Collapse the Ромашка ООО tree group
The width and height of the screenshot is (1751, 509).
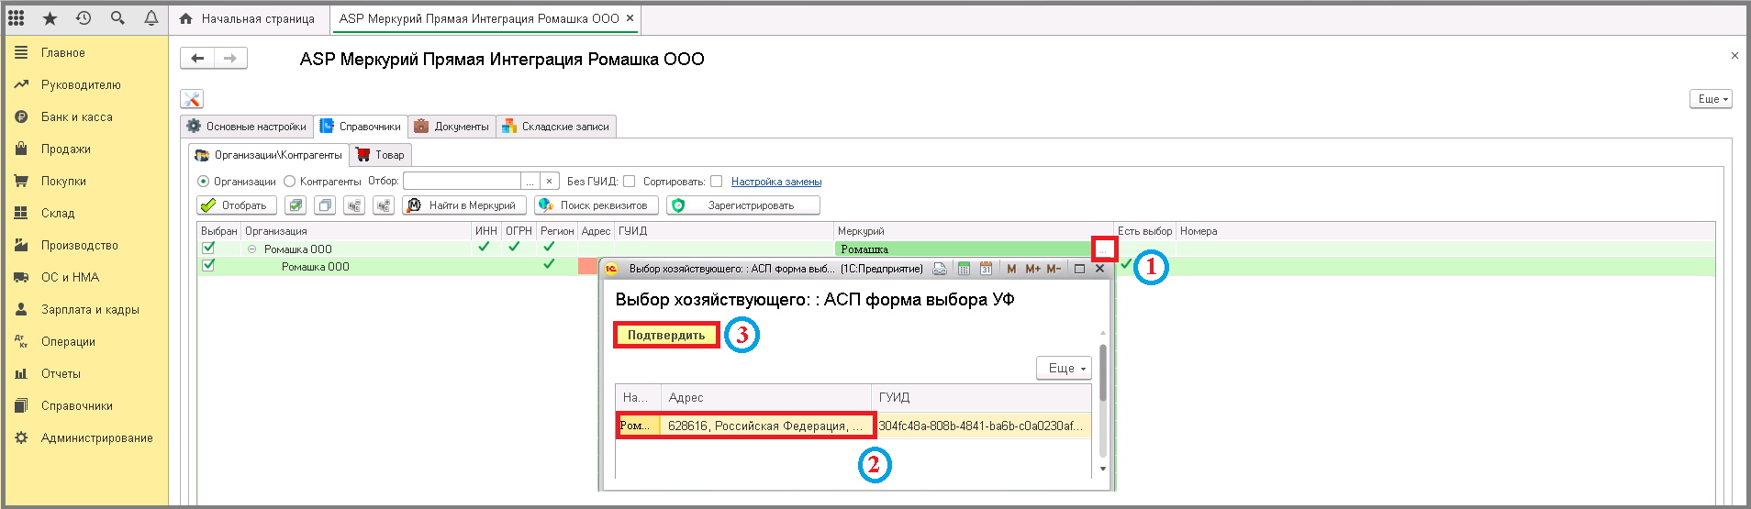click(x=252, y=249)
